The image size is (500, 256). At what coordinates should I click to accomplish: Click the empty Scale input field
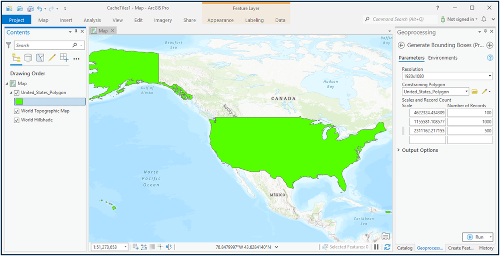pyautogui.click(x=427, y=140)
